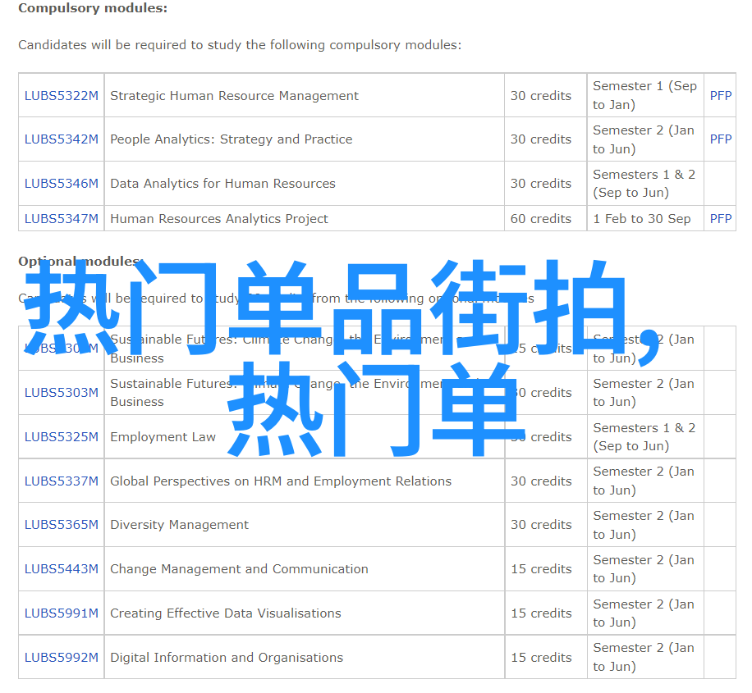The height and width of the screenshot is (693, 752).
Task: Open the LUBS5303M module link
Action: [x=61, y=393]
